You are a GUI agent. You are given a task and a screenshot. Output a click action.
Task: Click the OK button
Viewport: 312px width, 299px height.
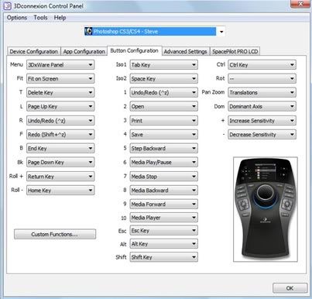(290, 288)
